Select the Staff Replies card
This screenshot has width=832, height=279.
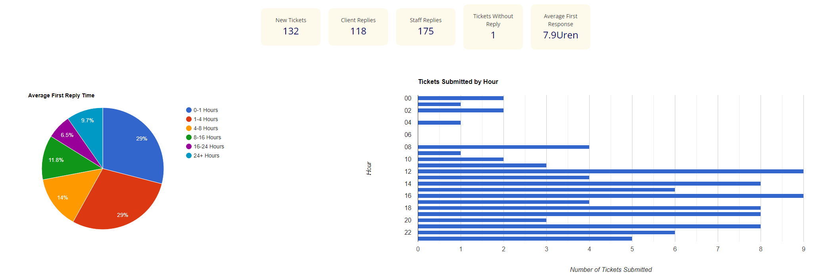coord(425,27)
